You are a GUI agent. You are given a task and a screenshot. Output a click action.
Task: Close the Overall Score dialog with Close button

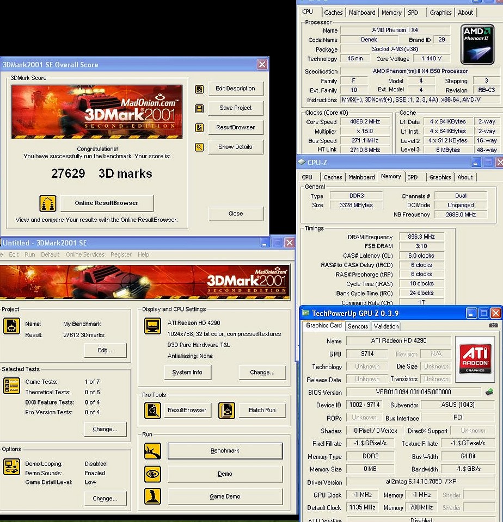235,214
